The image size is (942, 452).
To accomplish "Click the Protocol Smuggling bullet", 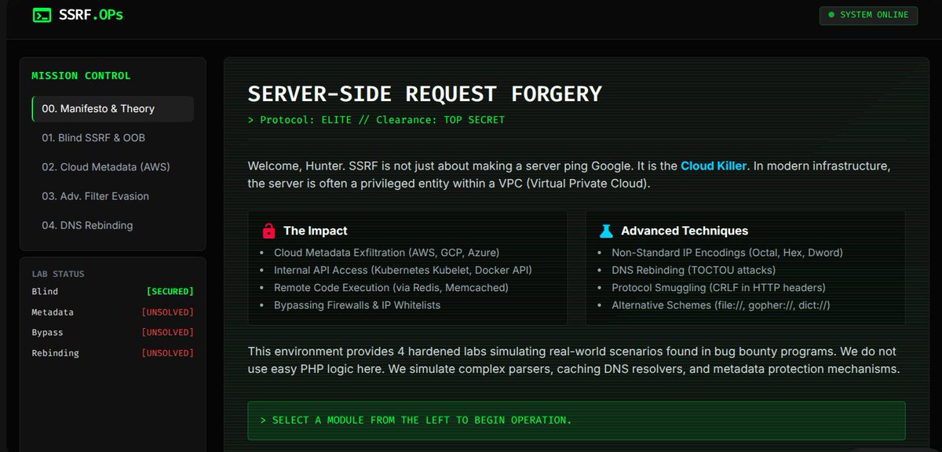I will tap(718, 287).
